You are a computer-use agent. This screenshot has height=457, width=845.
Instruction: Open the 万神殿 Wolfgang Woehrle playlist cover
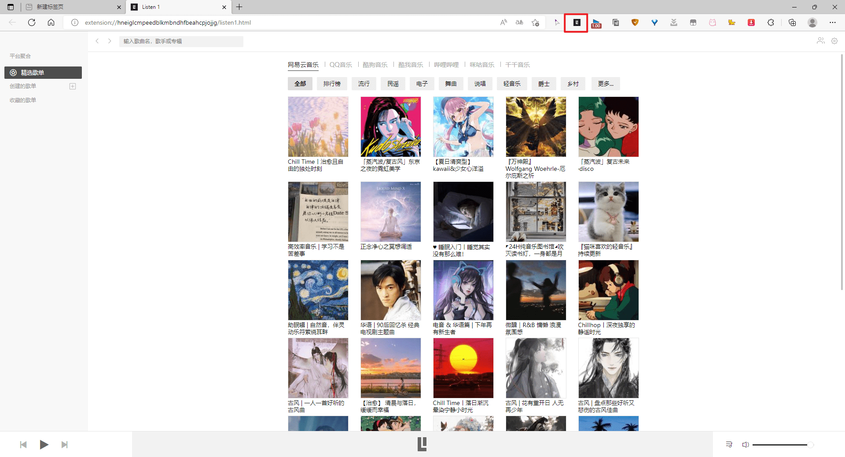click(536, 127)
